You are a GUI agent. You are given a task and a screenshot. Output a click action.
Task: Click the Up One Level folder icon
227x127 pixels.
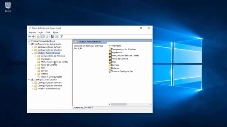38,37
